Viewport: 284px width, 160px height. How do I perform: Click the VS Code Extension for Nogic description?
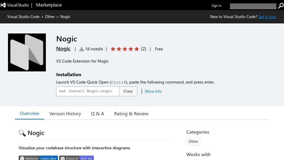pos(83,61)
